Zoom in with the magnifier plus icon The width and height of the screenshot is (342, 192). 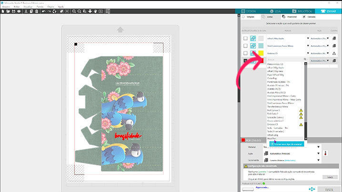coord(74,11)
